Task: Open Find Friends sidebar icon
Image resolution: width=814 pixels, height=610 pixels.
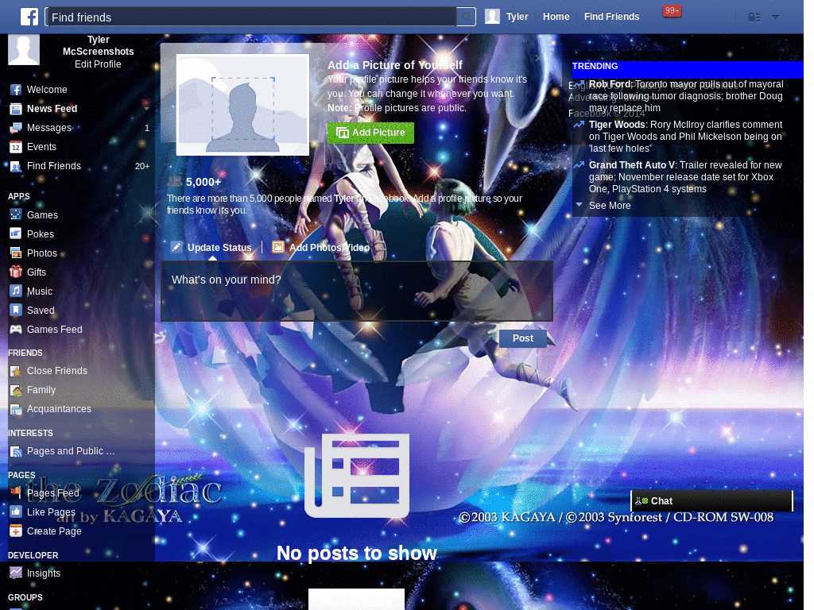Action: coord(16,166)
